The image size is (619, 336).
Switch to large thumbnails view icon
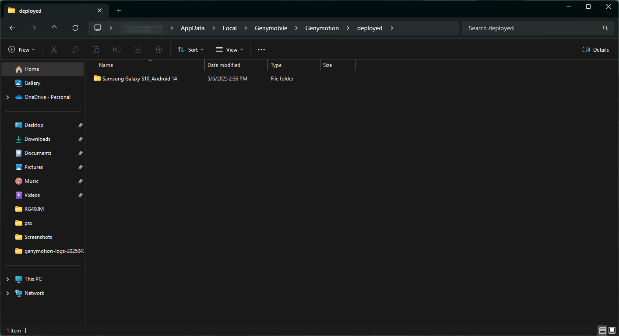[612, 330]
